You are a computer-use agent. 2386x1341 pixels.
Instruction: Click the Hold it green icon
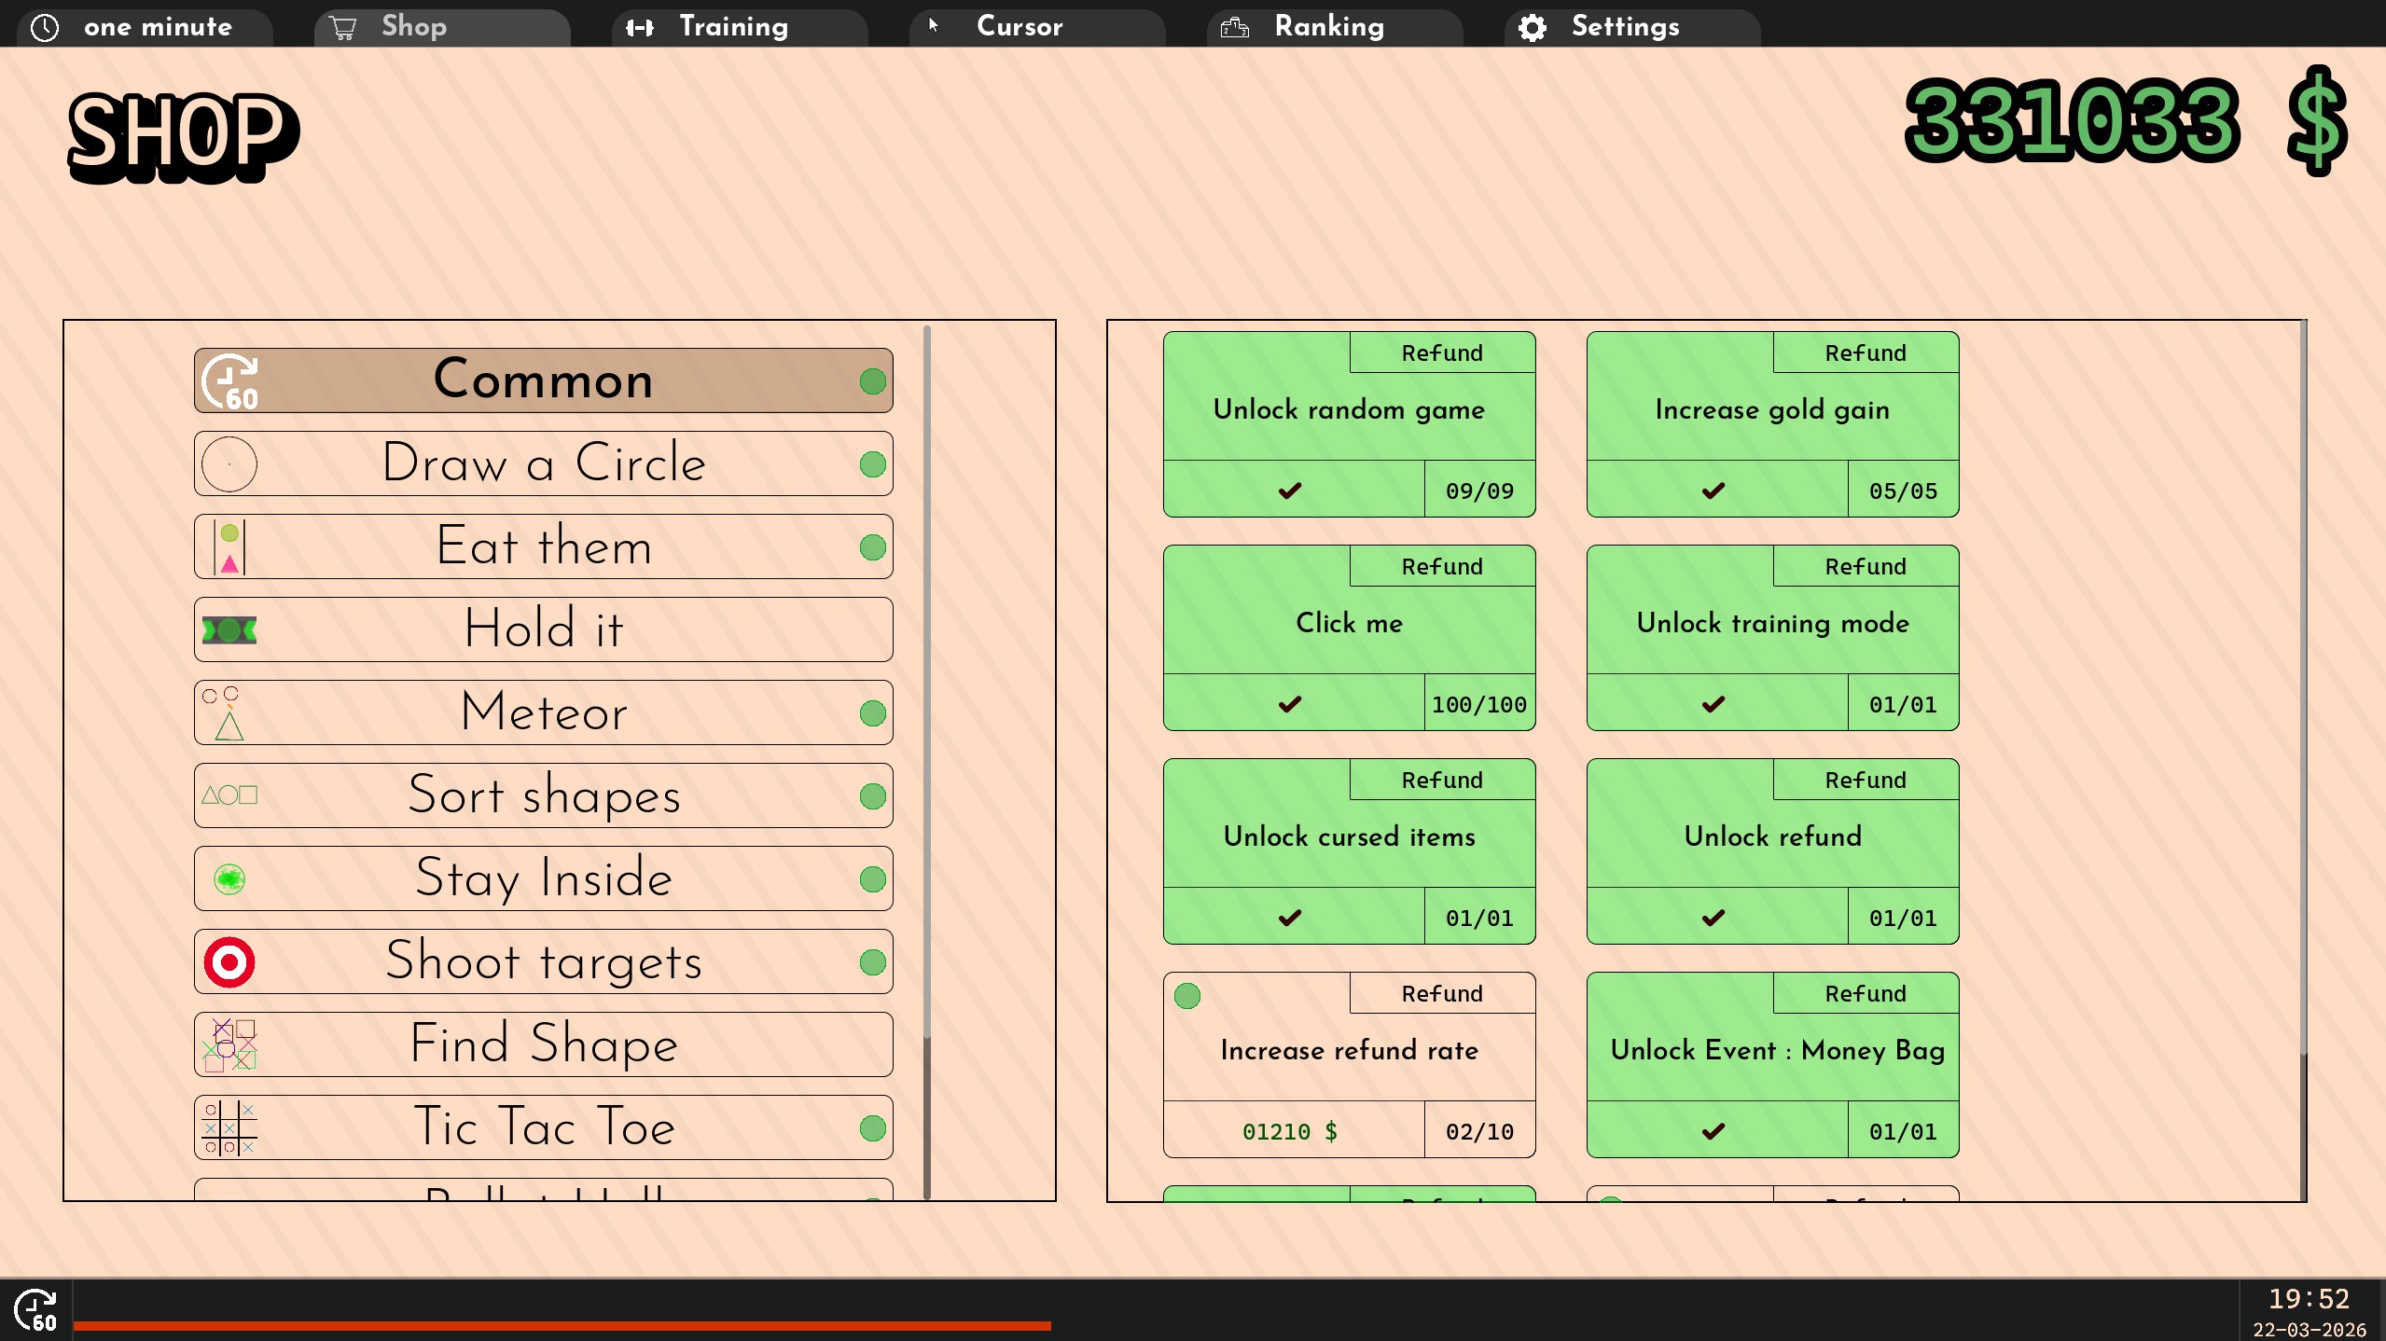tap(229, 630)
